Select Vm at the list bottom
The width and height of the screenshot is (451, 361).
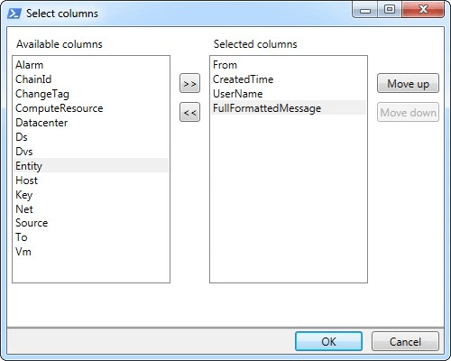(91, 252)
